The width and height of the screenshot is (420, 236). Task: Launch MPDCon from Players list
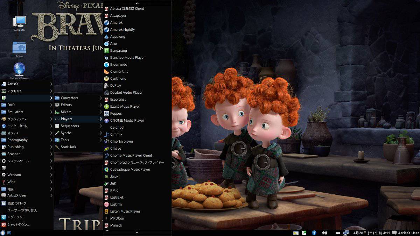[137, 218]
